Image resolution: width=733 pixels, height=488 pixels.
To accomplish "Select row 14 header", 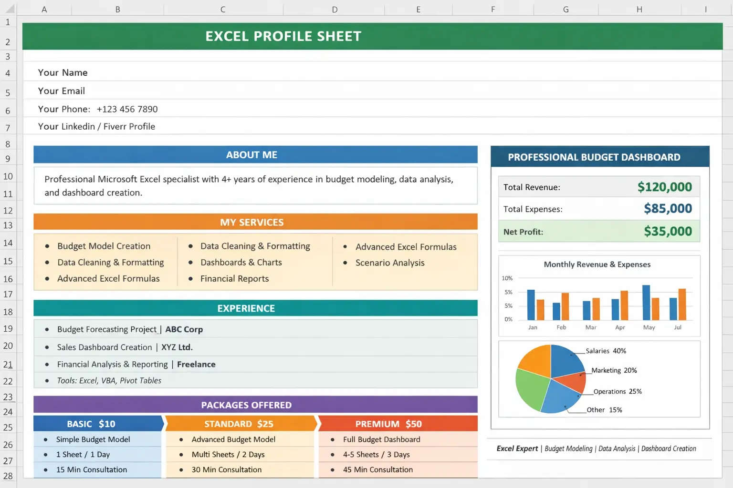I will click(x=8, y=243).
